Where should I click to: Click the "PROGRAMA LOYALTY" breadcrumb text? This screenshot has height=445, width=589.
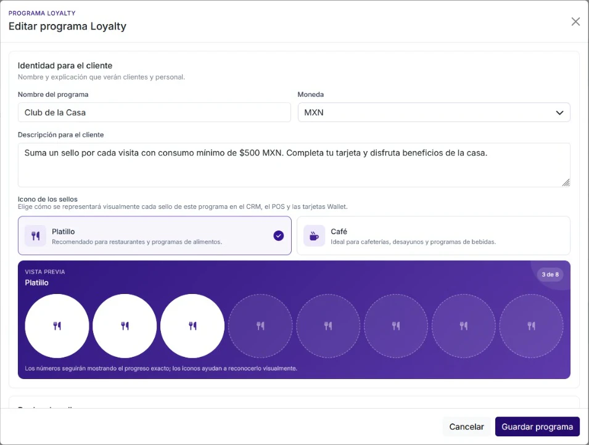[x=42, y=13]
